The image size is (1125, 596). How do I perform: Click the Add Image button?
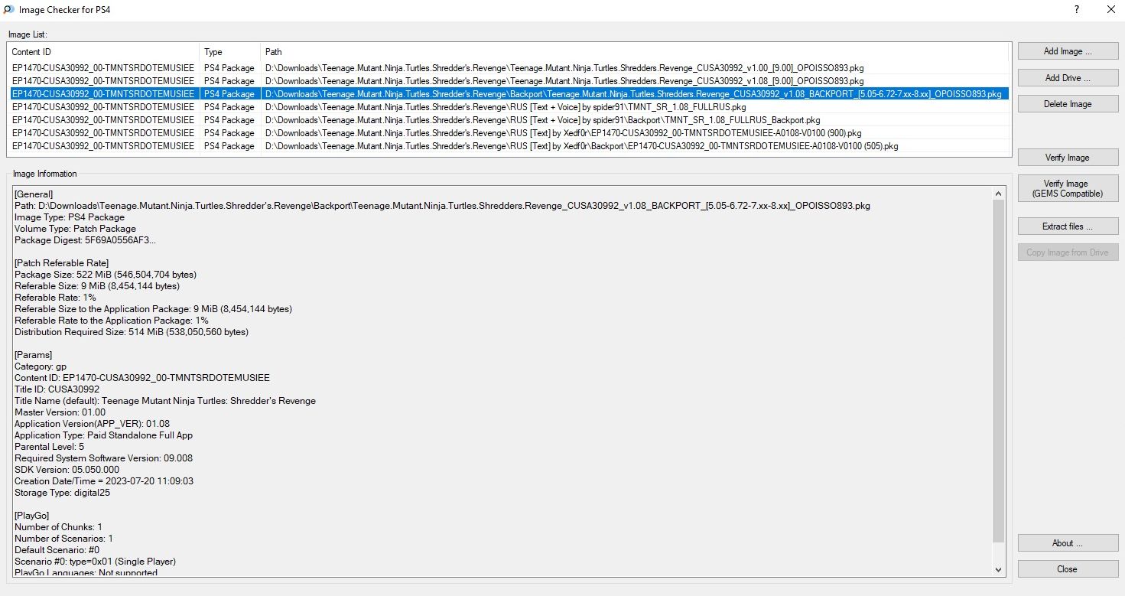click(x=1068, y=51)
